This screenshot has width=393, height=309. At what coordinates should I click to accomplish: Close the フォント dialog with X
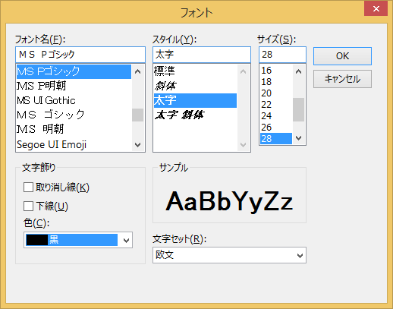(x=376, y=9)
